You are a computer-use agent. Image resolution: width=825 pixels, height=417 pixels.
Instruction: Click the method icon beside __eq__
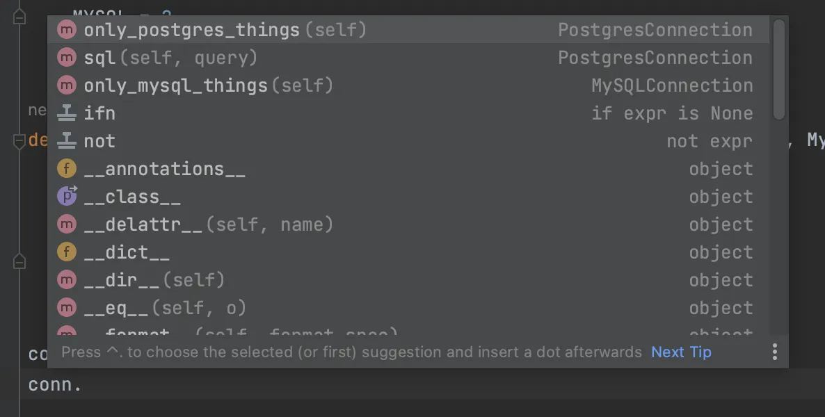point(66,308)
